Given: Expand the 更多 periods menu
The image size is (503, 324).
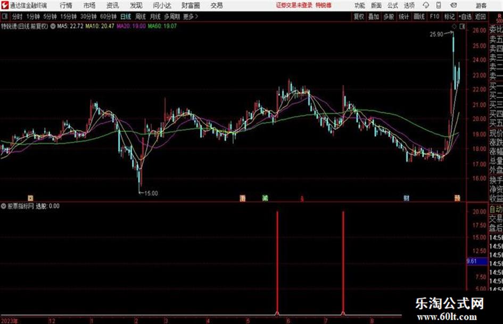Looking at the screenshot, I should pyautogui.click(x=191, y=16).
